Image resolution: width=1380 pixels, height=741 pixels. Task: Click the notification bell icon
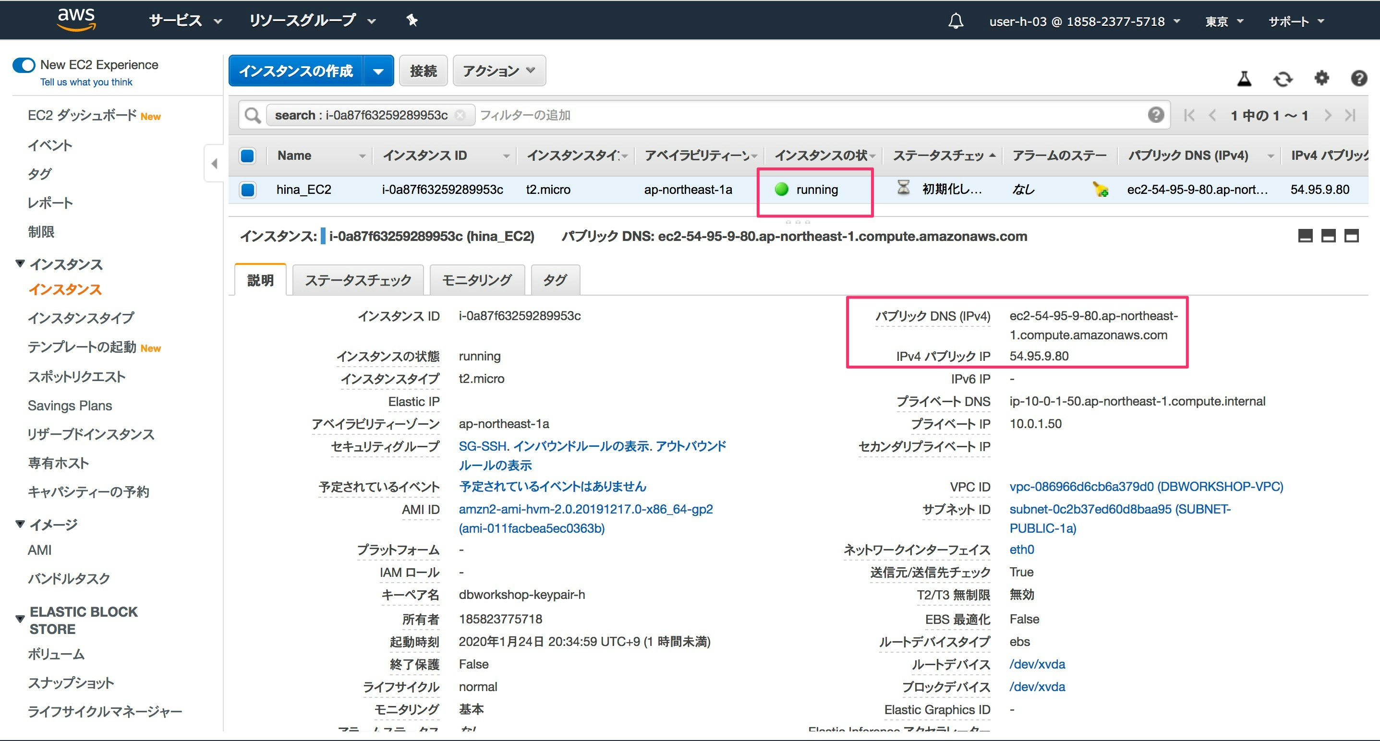click(955, 22)
